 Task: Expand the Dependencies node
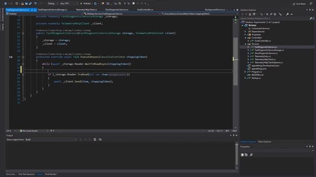click(245, 31)
